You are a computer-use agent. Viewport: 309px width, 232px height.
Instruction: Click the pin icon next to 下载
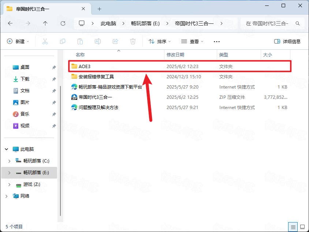tap(54, 79)
